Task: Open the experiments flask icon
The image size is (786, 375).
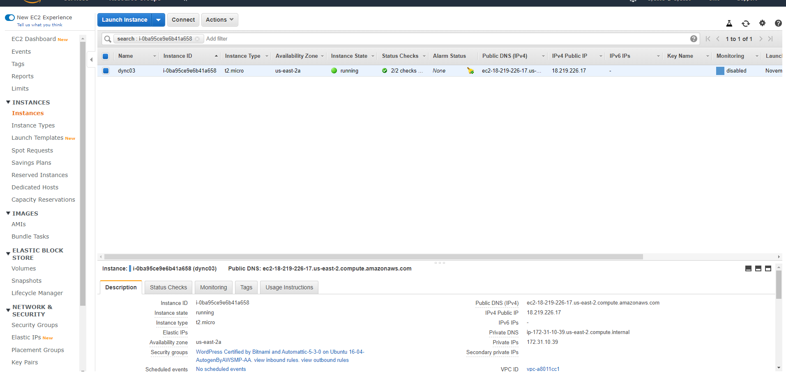Action: click(x=729, y=23)
